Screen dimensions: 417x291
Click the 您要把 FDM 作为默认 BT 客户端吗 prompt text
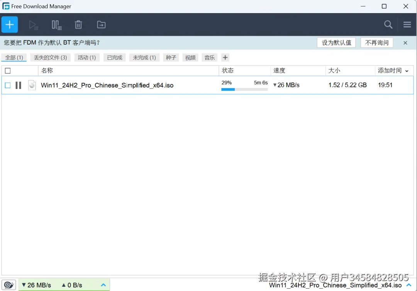(52, 43)
